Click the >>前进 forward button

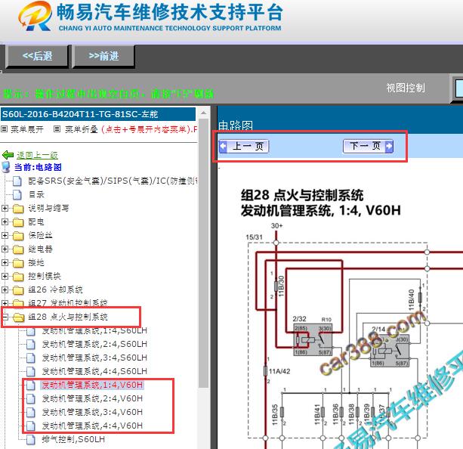(x=103, y=56)
